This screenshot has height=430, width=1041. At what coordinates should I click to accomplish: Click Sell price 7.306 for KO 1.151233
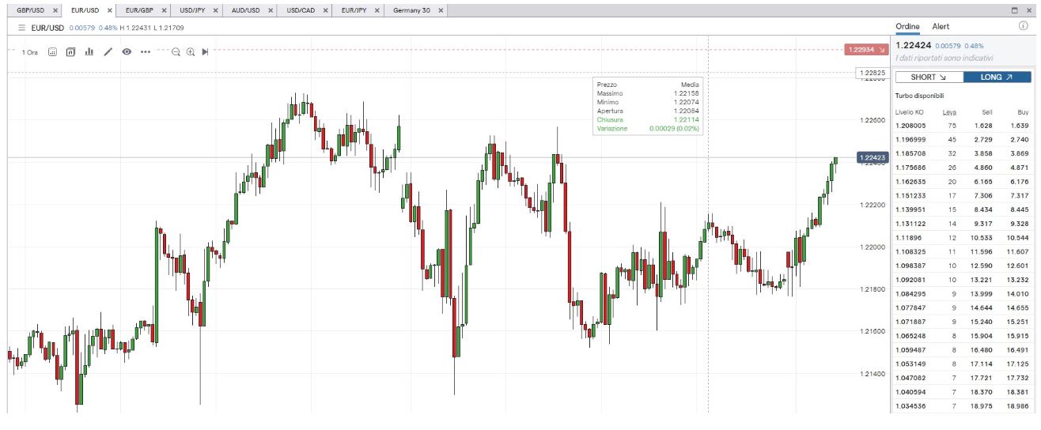click(983, 196)
